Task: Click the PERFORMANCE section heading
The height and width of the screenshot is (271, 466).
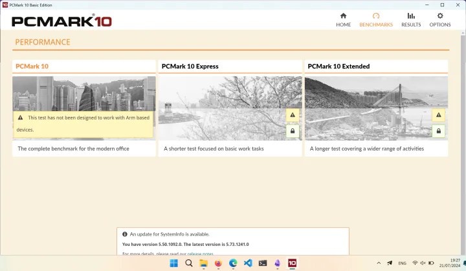Action: [43, 42]
